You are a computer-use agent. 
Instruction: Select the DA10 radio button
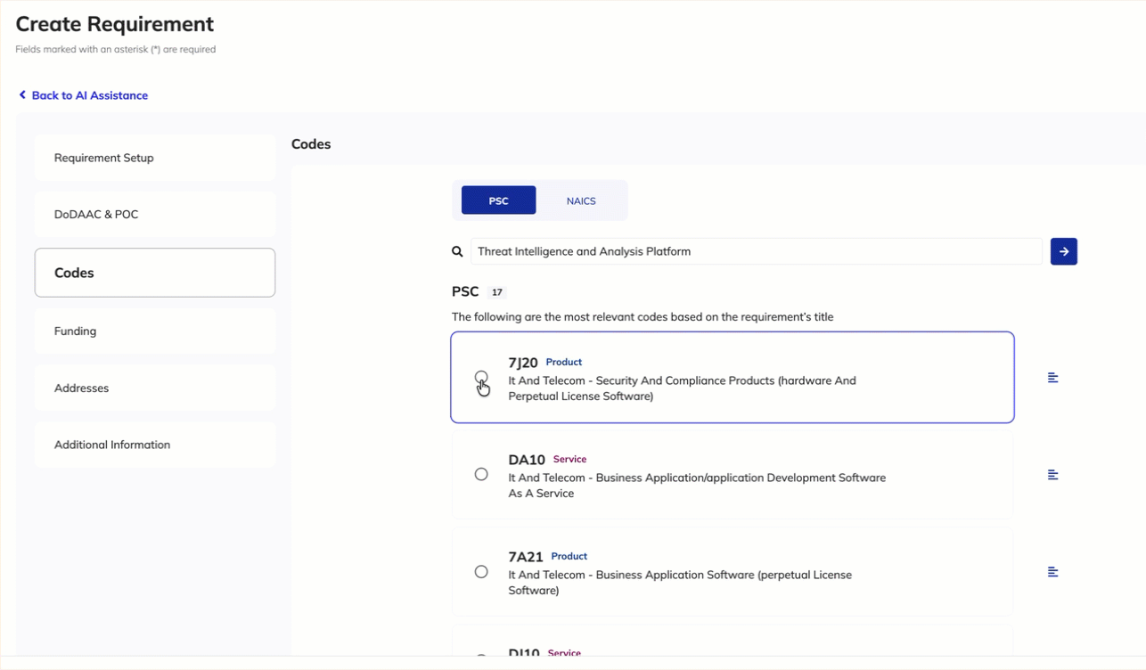pos(481,474)
